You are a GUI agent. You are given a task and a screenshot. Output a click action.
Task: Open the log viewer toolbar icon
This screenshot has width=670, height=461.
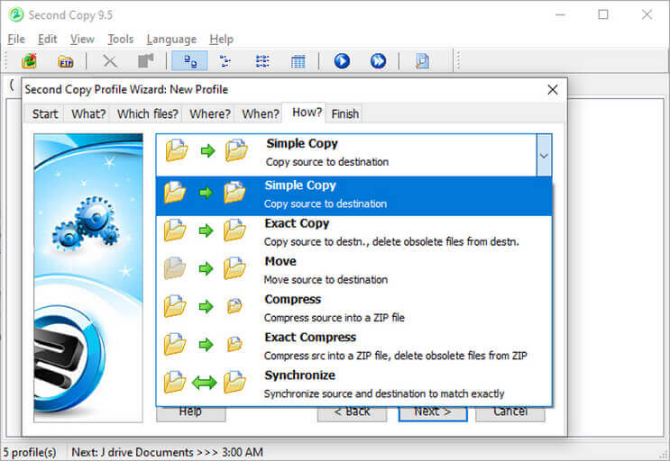422,61
